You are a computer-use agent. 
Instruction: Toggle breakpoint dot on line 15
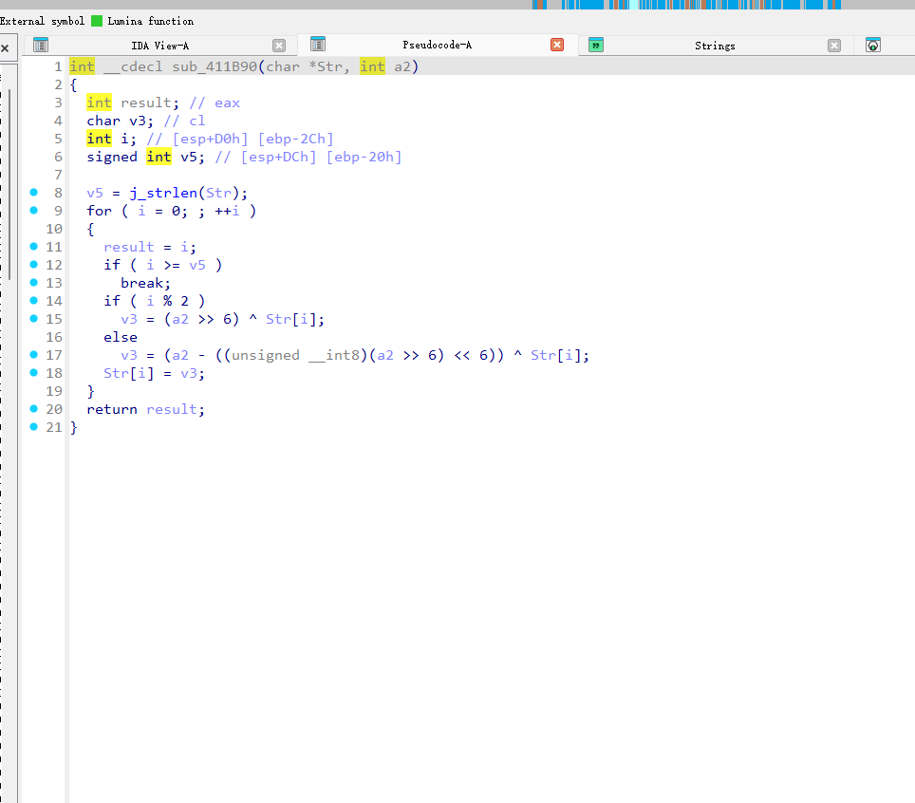(x=34, y=319)
